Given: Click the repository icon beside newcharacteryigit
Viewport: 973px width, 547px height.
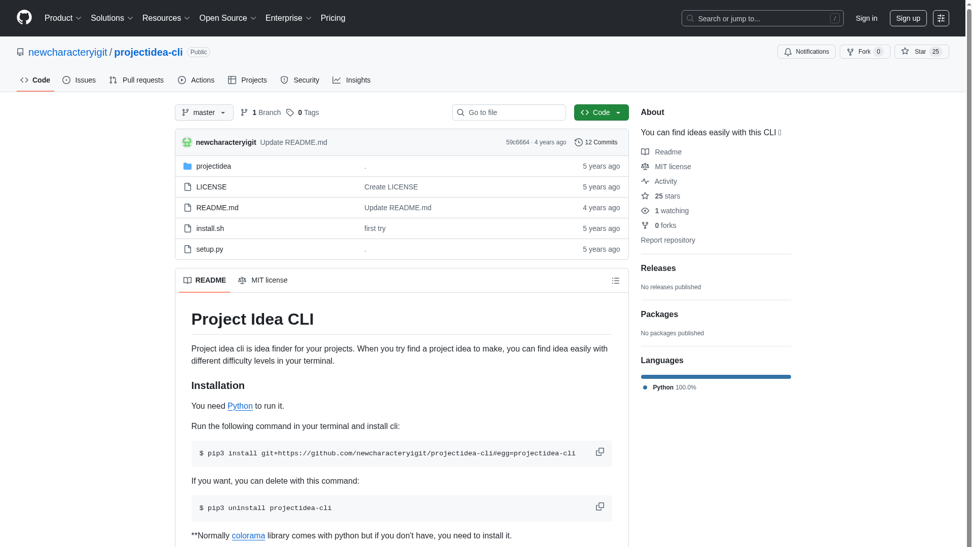Looking at the screenshot, I should (20, 52).
